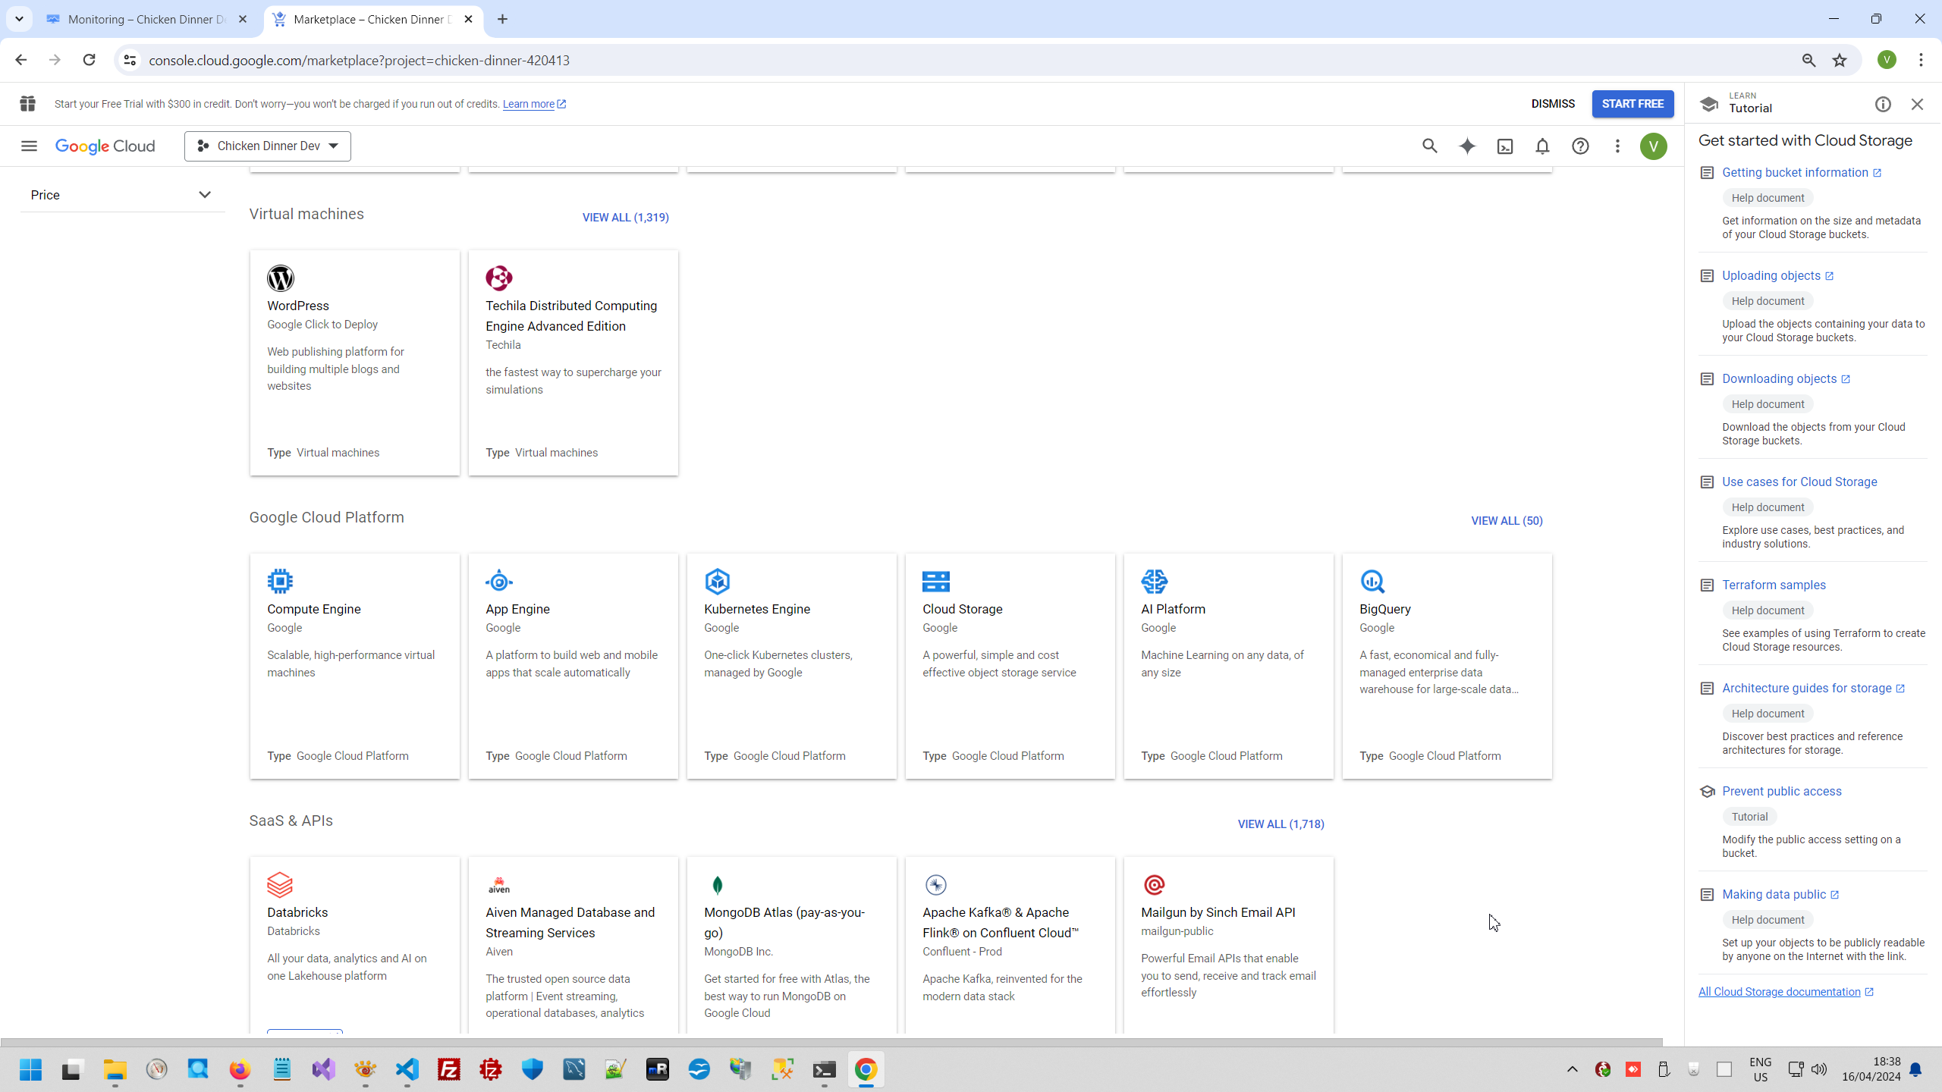1942x1092 pixels.
Task: Open the Prevent public access tutorial
Action: (x=1781, y=791)
